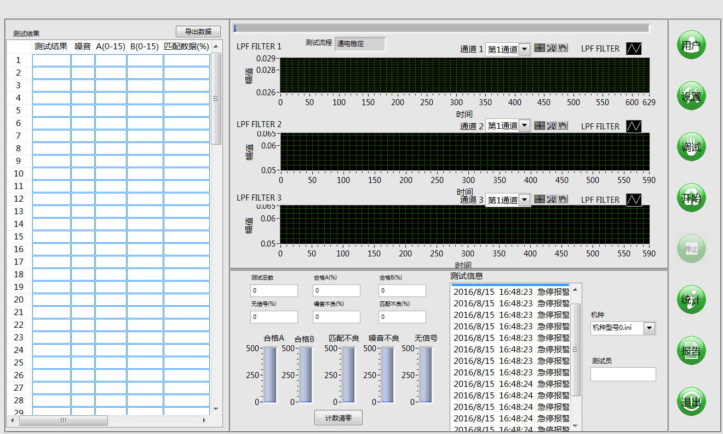The image size is (723, 434).
Task: Click the 匹配不良(%) value field
Action: click(x=403, y=317)
